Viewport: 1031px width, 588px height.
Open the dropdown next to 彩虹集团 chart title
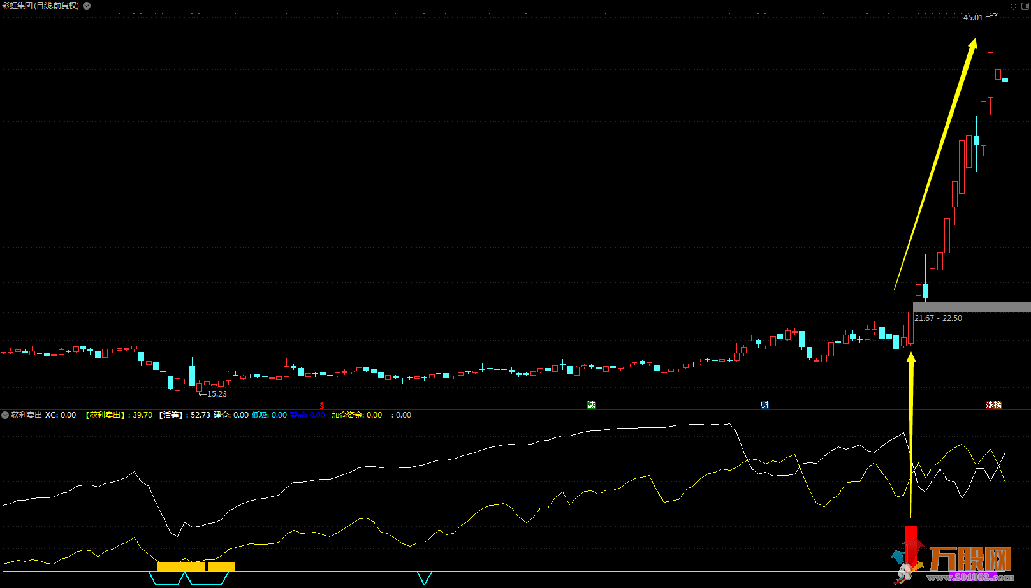click(x=87, y=6)
